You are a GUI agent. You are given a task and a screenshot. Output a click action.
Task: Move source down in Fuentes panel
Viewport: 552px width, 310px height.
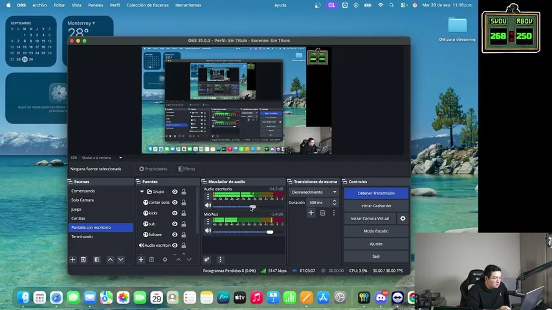coord(189,260)
